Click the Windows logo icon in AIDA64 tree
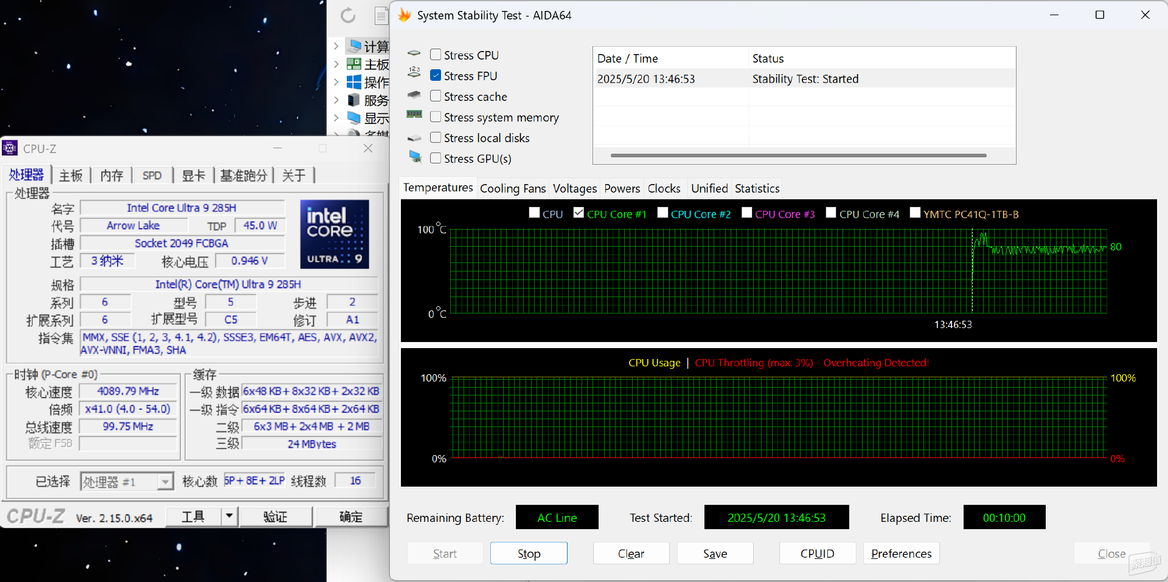Image resolution: width=1168 pixels, height=582 pixels. point(354,81)
